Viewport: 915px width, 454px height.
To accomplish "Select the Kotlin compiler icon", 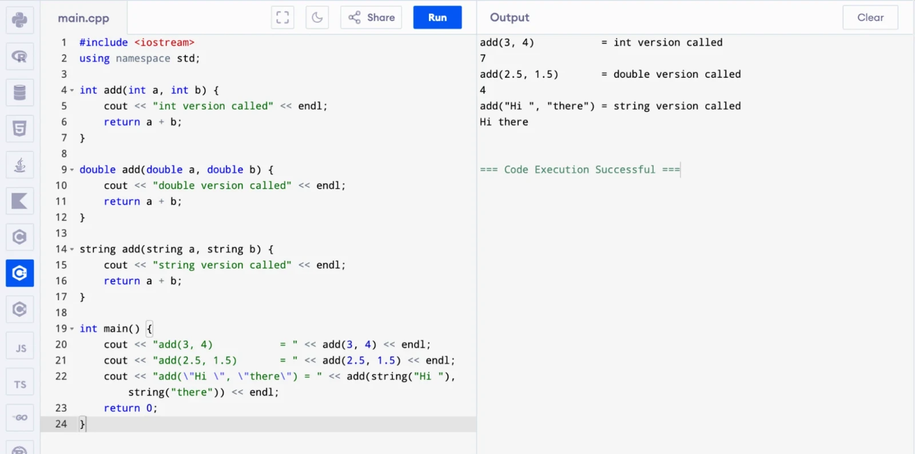I will coord(20,201).
